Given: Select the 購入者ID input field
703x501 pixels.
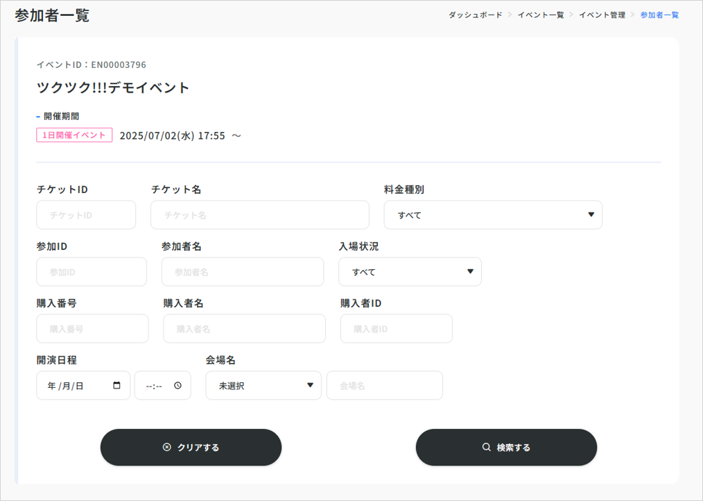Looking at the screenshot, I should (396, 329).
